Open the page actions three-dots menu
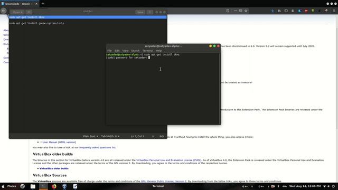This screenshot has width=338, height=190. click(235, 11)
